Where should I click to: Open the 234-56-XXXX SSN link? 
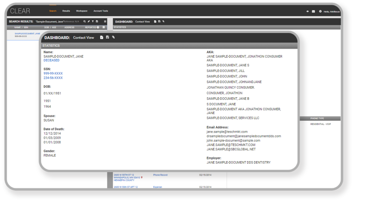click(x=53, y=78)
